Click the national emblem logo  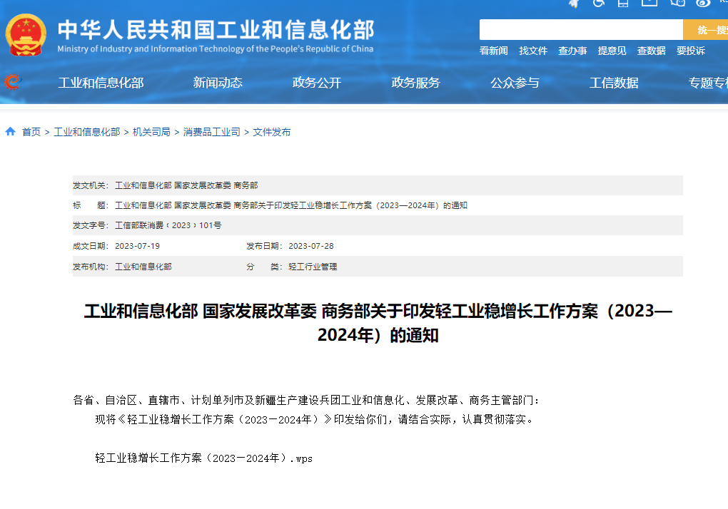tap(26, 34)
